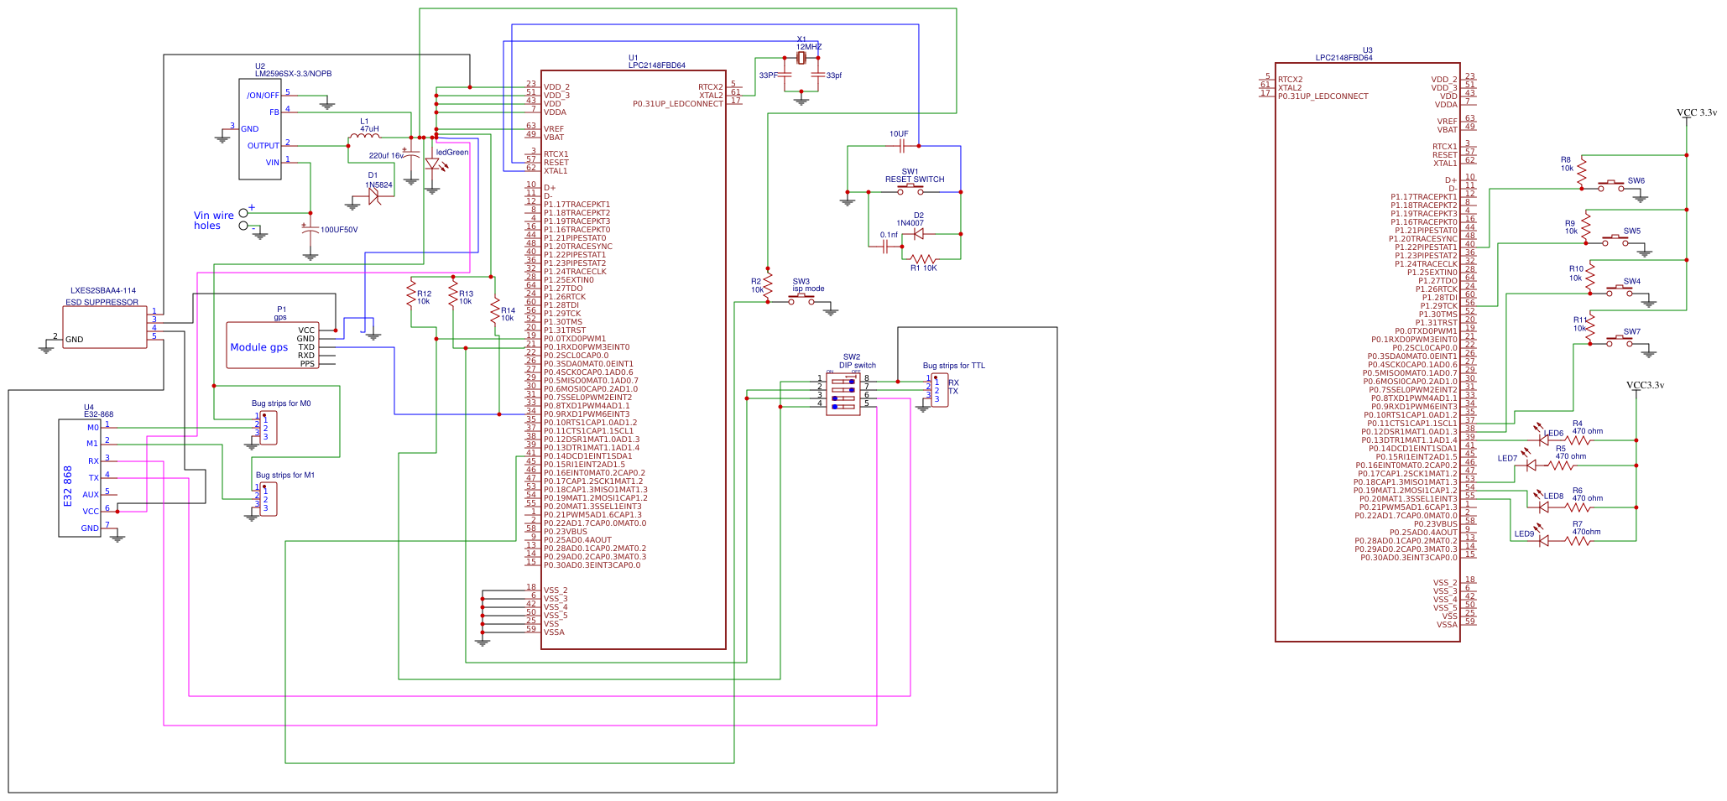Select inductor L1 47uH symbol
This screenshot has width=1727, height=801.
[x=367, y=136]
